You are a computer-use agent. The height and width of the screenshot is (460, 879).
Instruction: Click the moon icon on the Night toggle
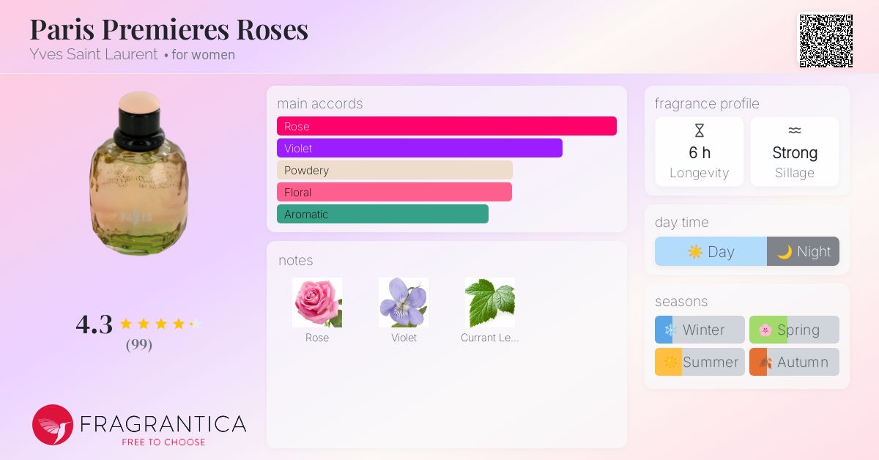tap(783, 251)
